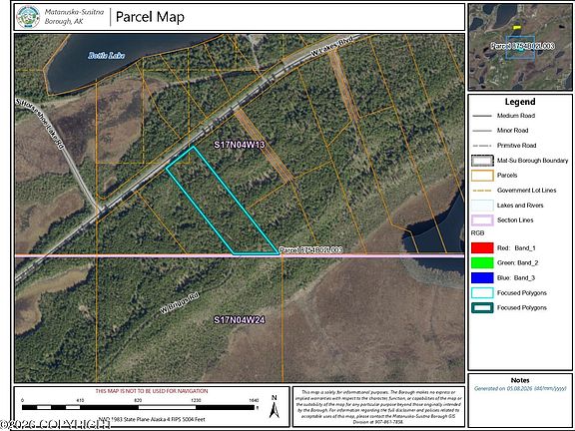This screenshot has width=575, height=431.
Task: Click the Minor Road legend line symbol
Action: [482, 131]
